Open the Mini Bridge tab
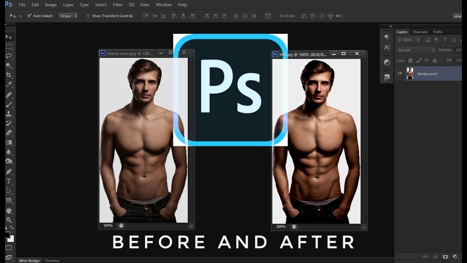Screen dimensions: 467x263 (x=29, y=260)
